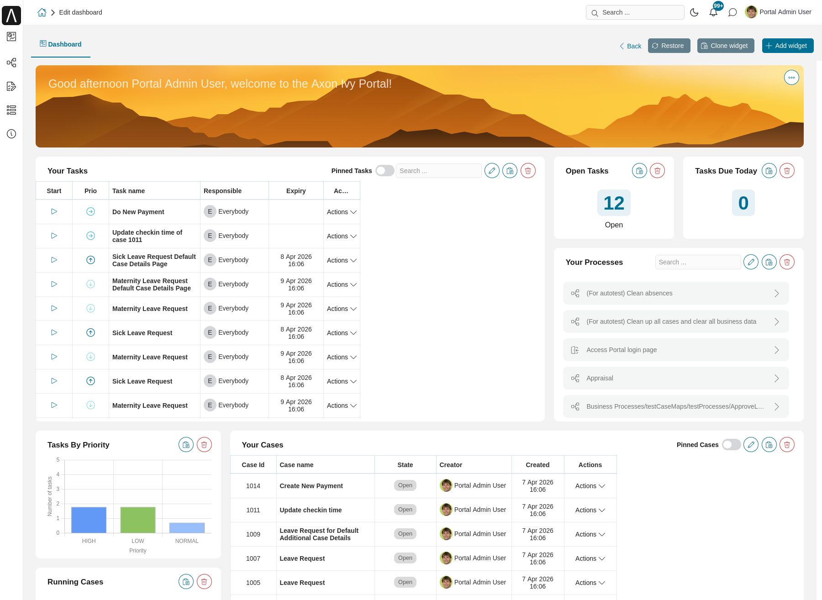Sort cases by Case Id column

click(x=253, y=465)
